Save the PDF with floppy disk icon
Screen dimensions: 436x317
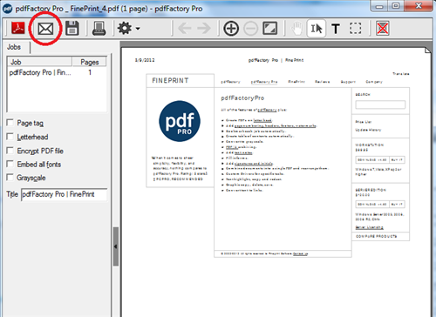72,28
